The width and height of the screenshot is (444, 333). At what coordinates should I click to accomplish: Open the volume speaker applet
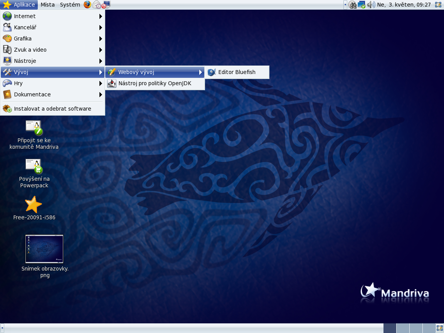[x=371, y=5]
